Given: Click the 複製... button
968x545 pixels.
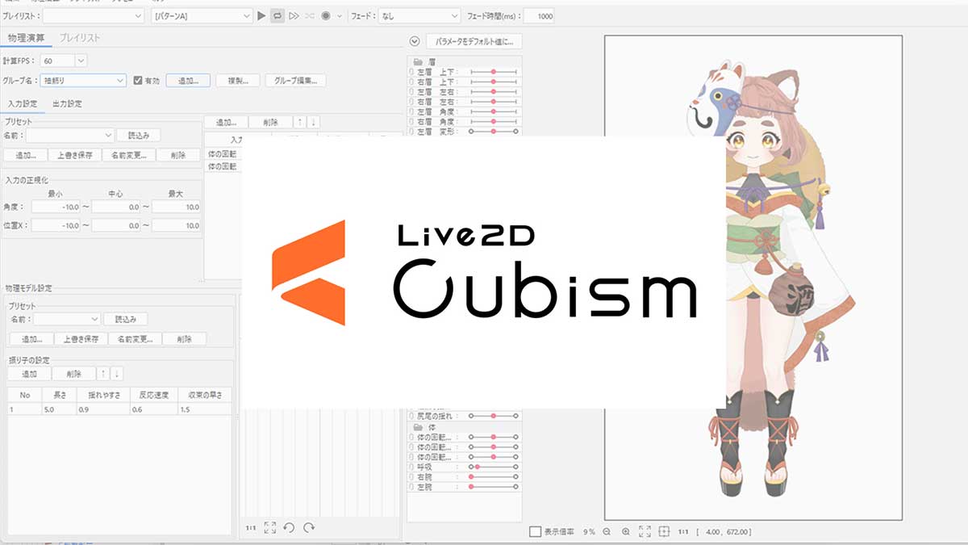Looking at the screenshot, I should (x=237, y=81).
